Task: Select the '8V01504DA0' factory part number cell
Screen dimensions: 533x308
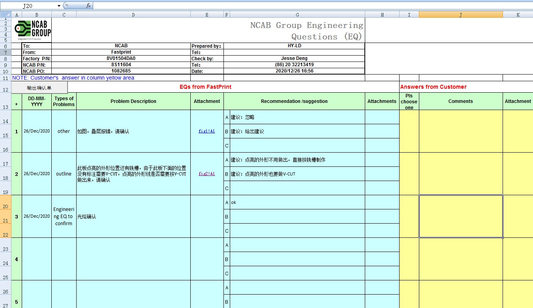Action: point(121,58)
